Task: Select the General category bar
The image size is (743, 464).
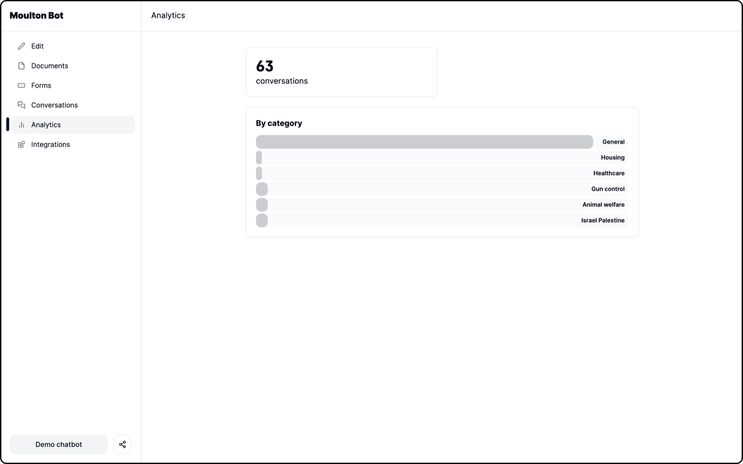Action: pyautogui.click(x=424, y=142)
